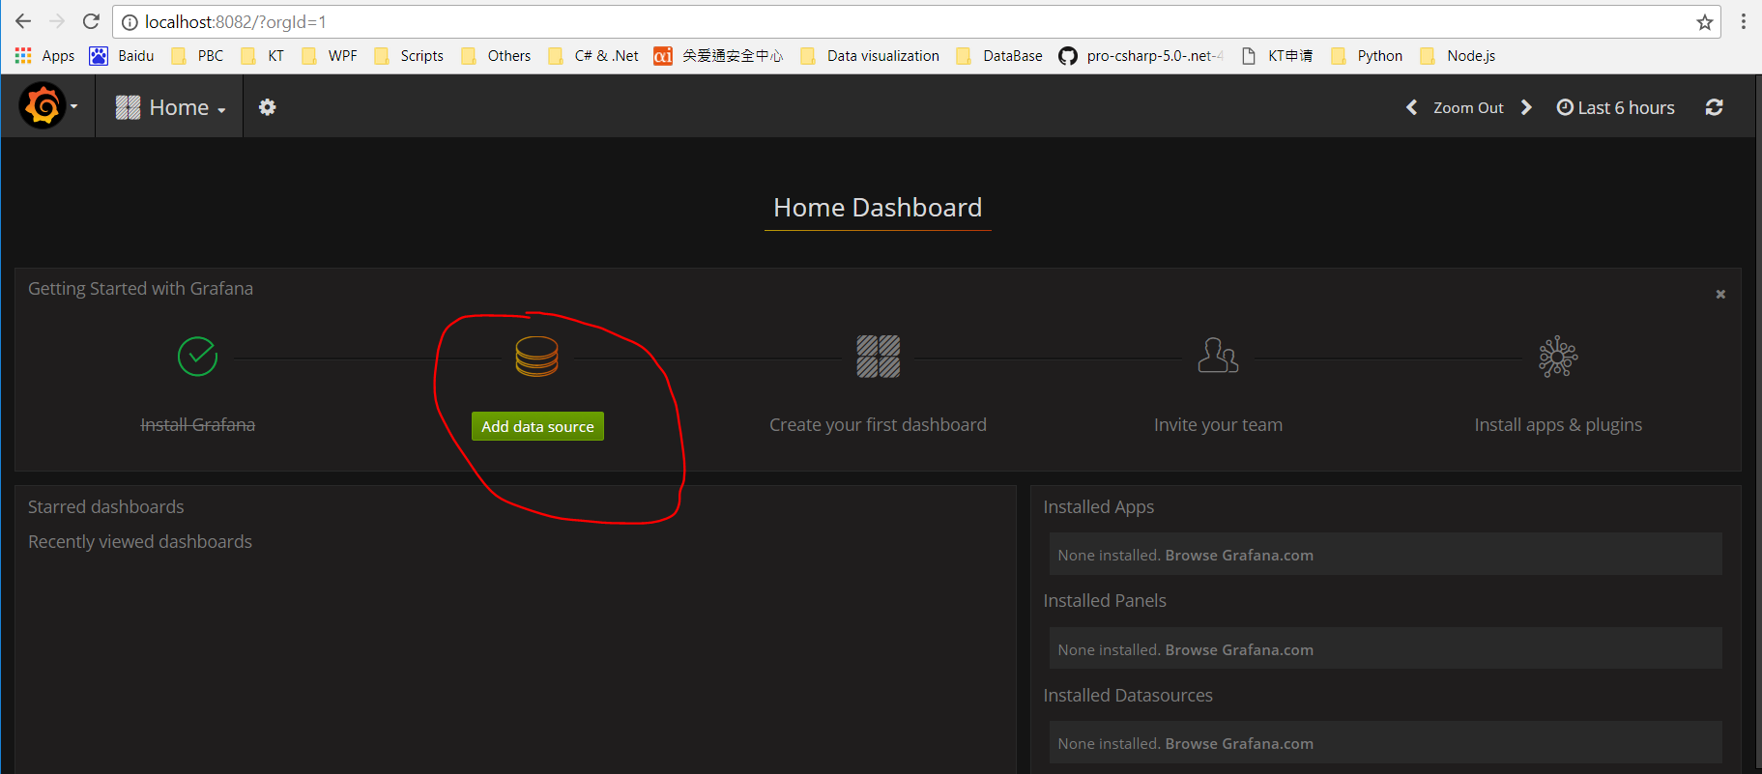Click the Install Grafana step label
Screen dimensions: 1762x774
(x=197, y=424)
